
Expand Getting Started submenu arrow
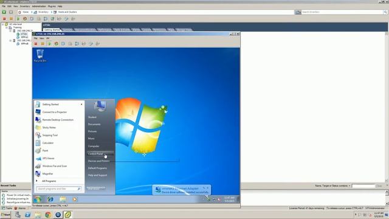point(81,104)
